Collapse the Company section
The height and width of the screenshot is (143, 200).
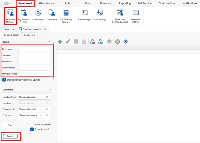click(50, 90)
